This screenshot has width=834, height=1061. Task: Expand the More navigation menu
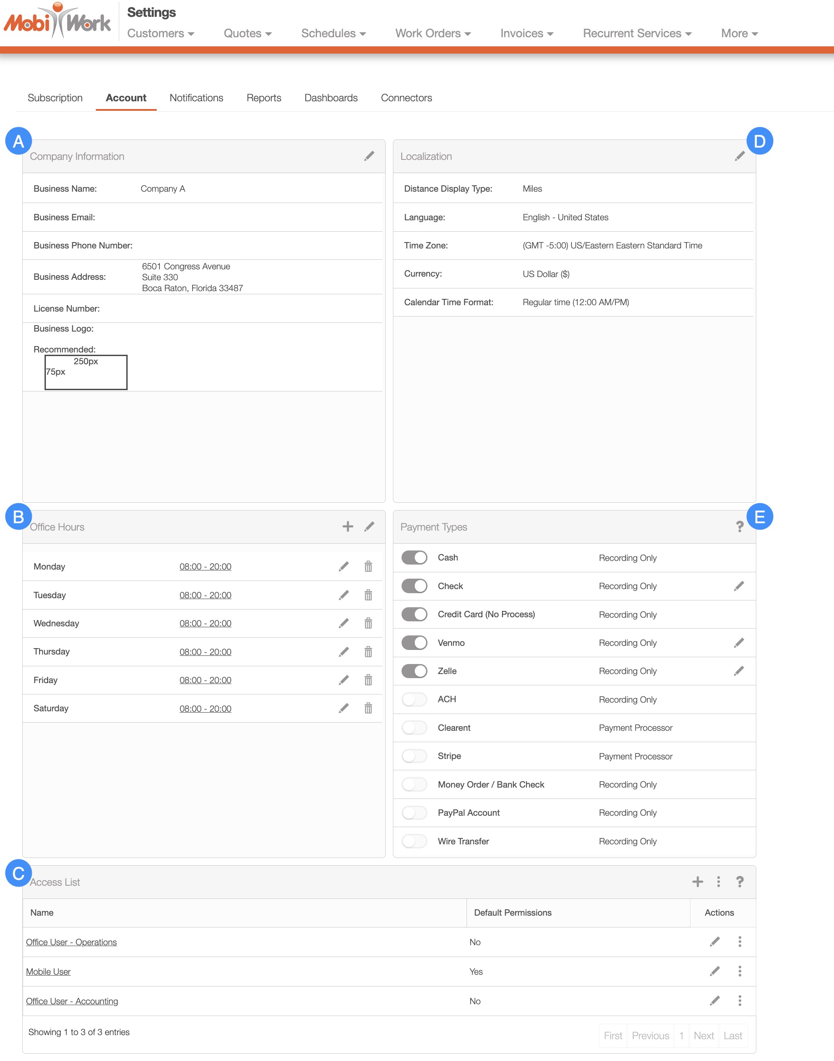coord(739,33)
